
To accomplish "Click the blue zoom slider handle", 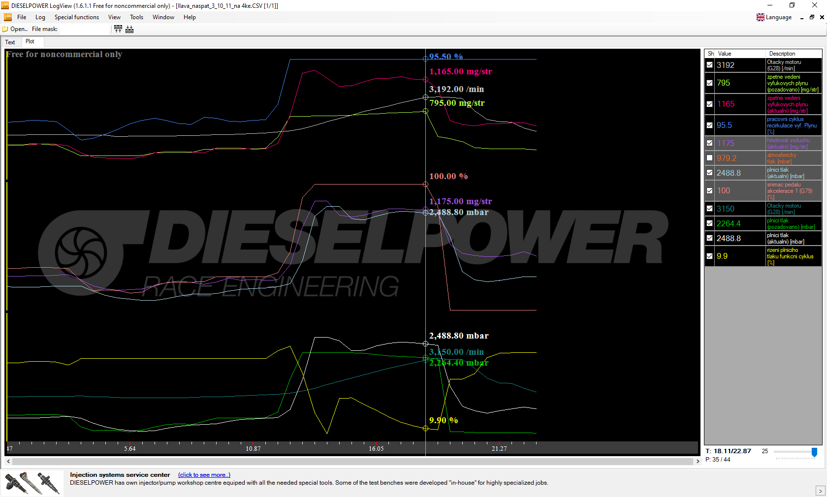I will click(x=814, y=452).
